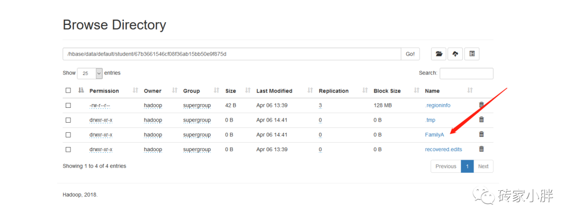Go to page 1 in pagination

point(467,166)
